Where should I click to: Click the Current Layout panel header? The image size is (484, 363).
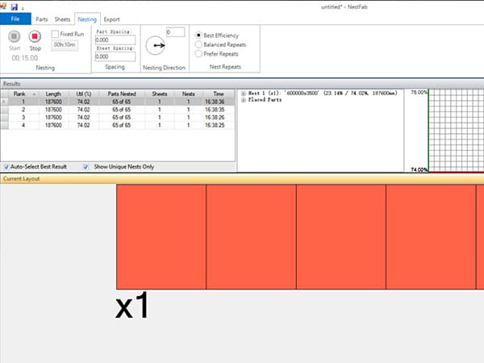[242, 178]
